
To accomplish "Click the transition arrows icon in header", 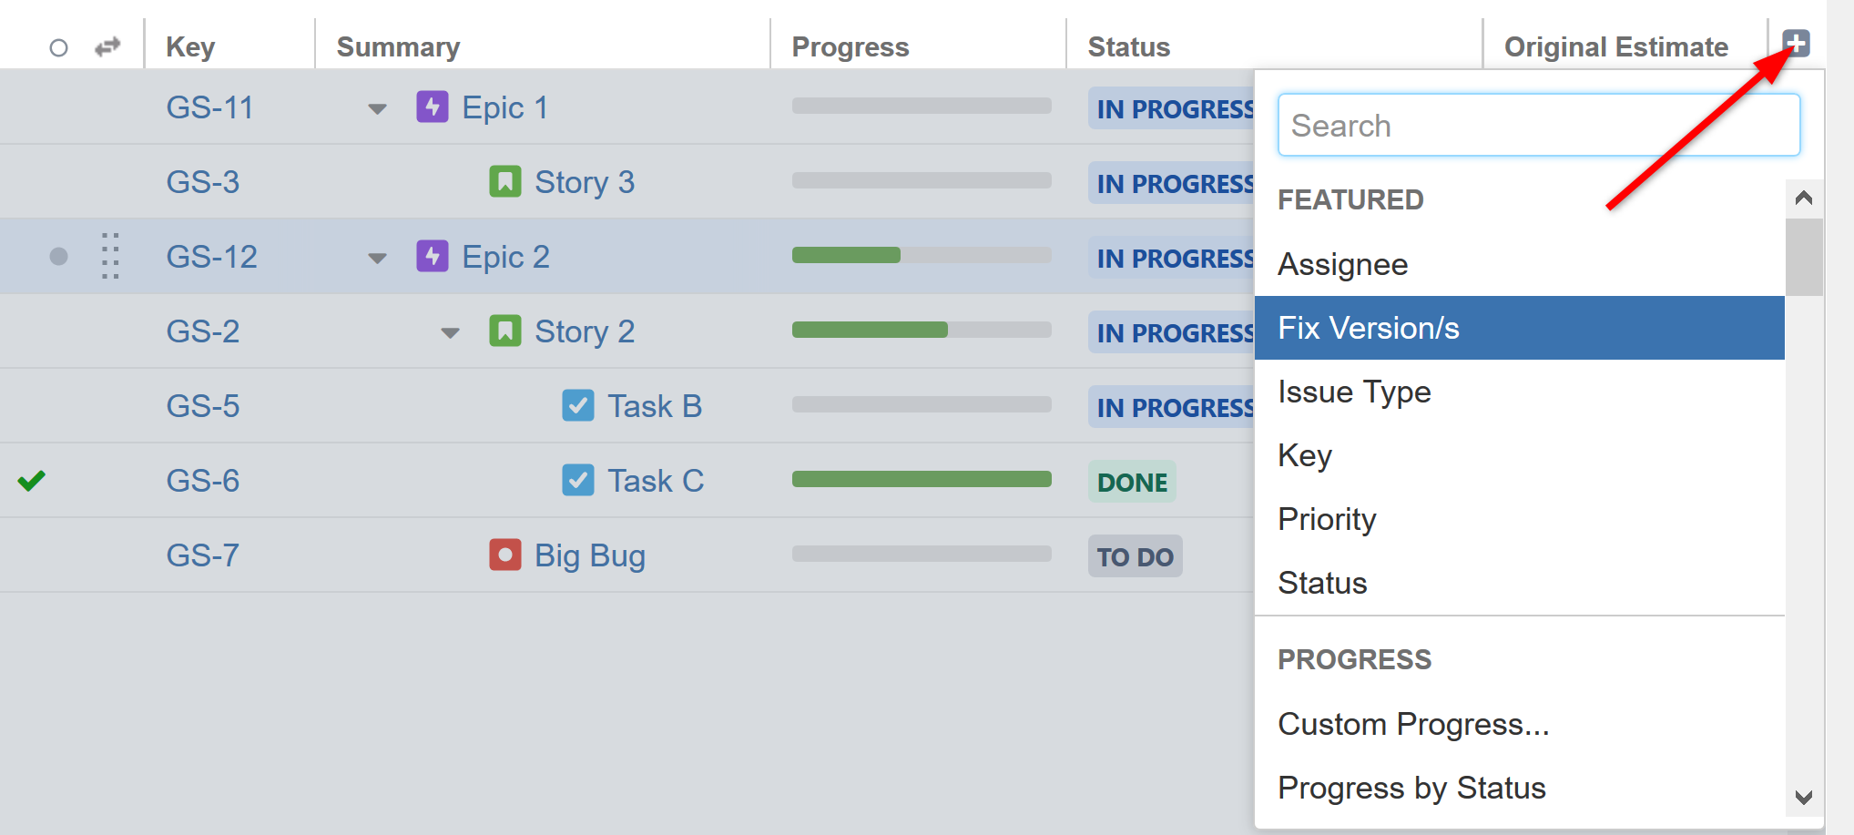I will (x=107, y=45).
